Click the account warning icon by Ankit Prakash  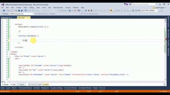(154, 8)
